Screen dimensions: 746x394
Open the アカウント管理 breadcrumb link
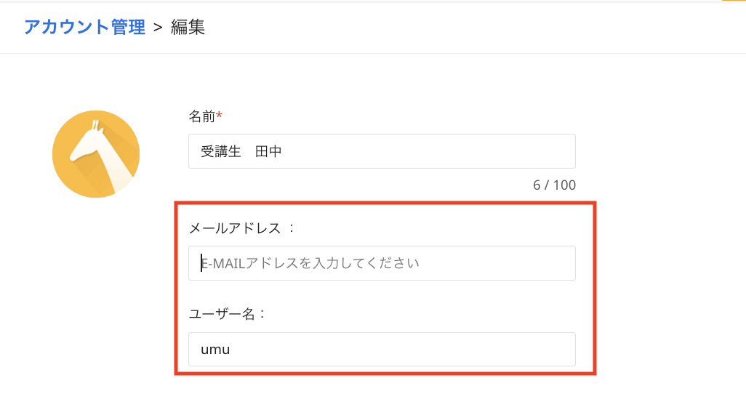coord(84,28)
